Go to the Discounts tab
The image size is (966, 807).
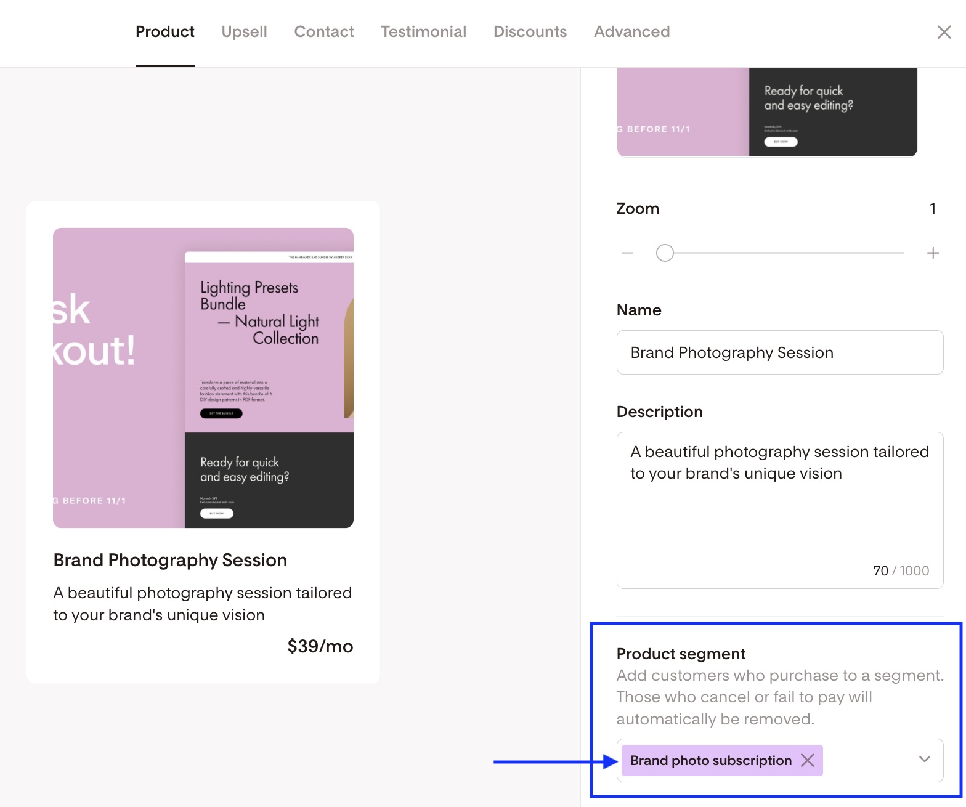click(x=530, y=32)
